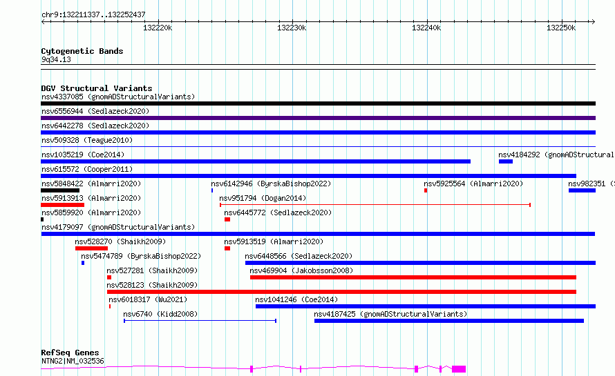Select the red nsv469904 variant bar
The width and height of the screenshot is (615, 376).
tap(413, 277)
